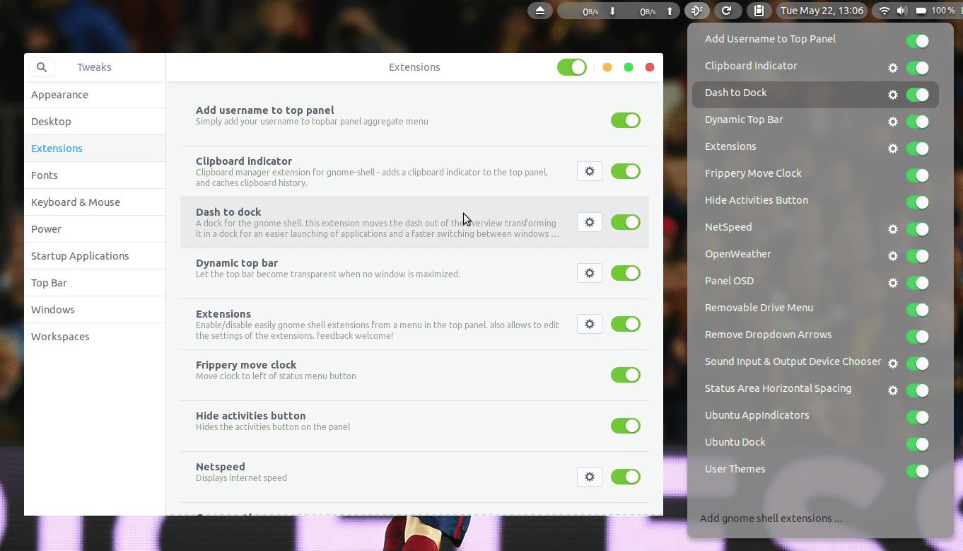
Task: Toggle Hide Activities Button in panel menu
Action: coord(918,202)
